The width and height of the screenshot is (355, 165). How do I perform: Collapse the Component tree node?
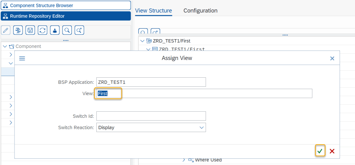click(5, 46)
